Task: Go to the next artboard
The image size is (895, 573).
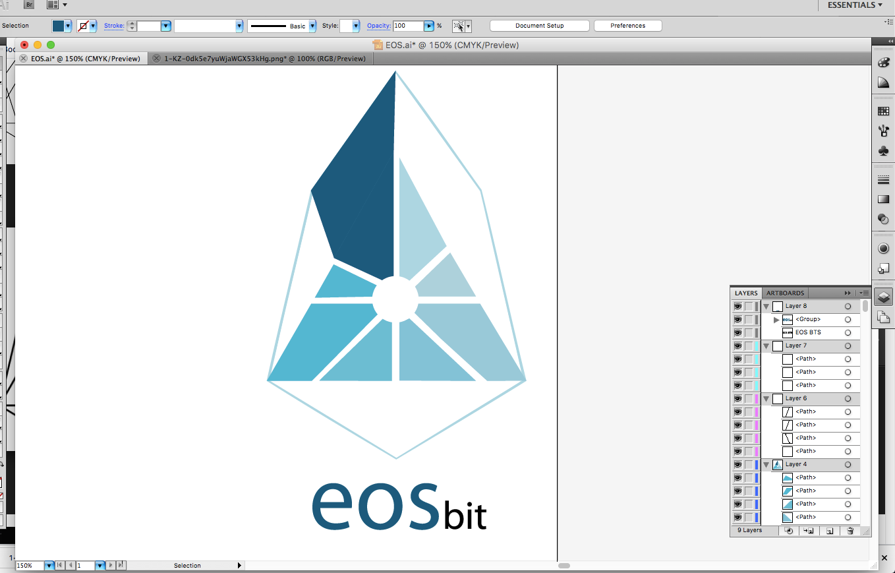Action: (111, 566)
